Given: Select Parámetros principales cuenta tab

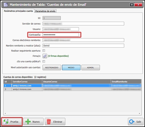Looking at the screenshot, I should (x=18, y=11).
